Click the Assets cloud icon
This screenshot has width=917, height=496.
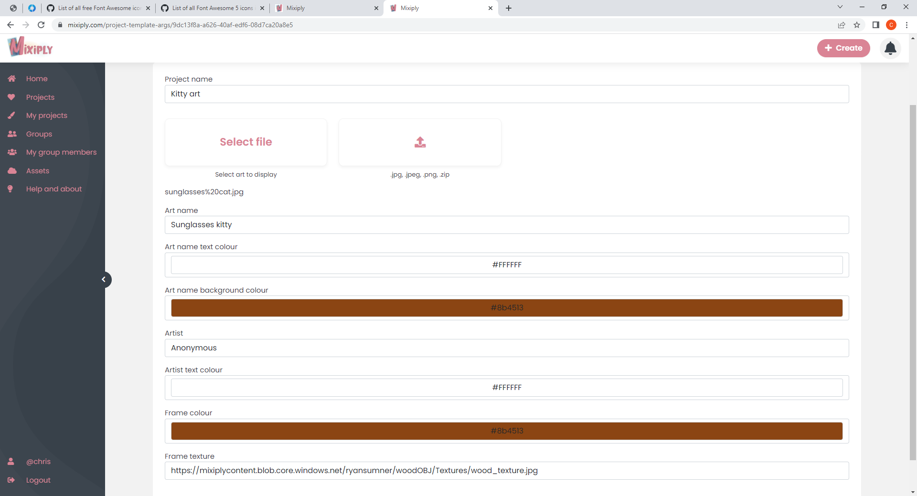[x=12, y=171]
